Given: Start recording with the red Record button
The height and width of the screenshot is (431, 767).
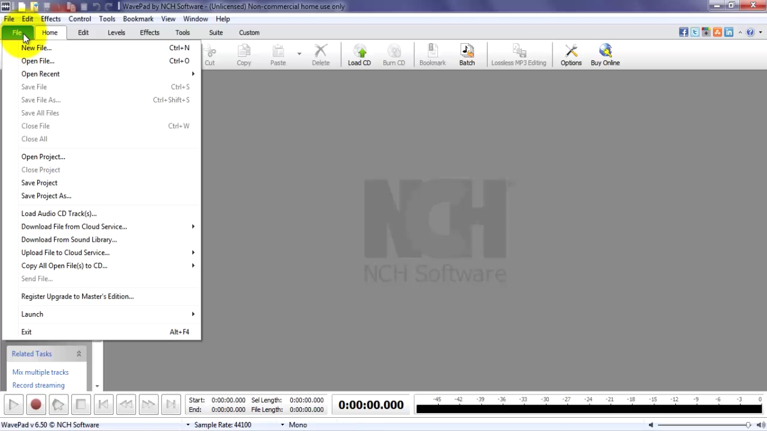Looking at the screenshot, I should coord(36,405).
